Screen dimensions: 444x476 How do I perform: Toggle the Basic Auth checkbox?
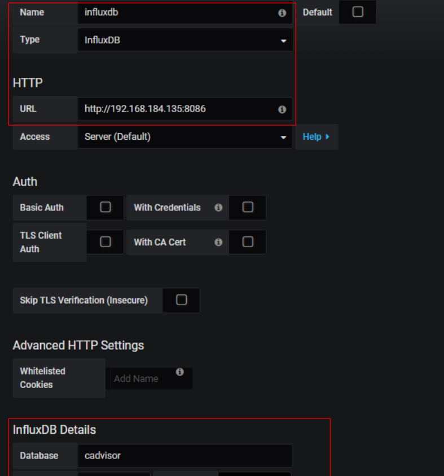point(105,207)
